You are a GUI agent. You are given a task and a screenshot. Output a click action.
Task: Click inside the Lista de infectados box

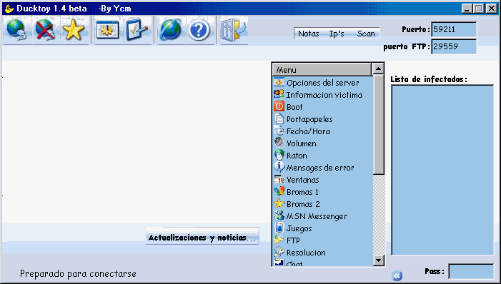click(x=442, y=170)
